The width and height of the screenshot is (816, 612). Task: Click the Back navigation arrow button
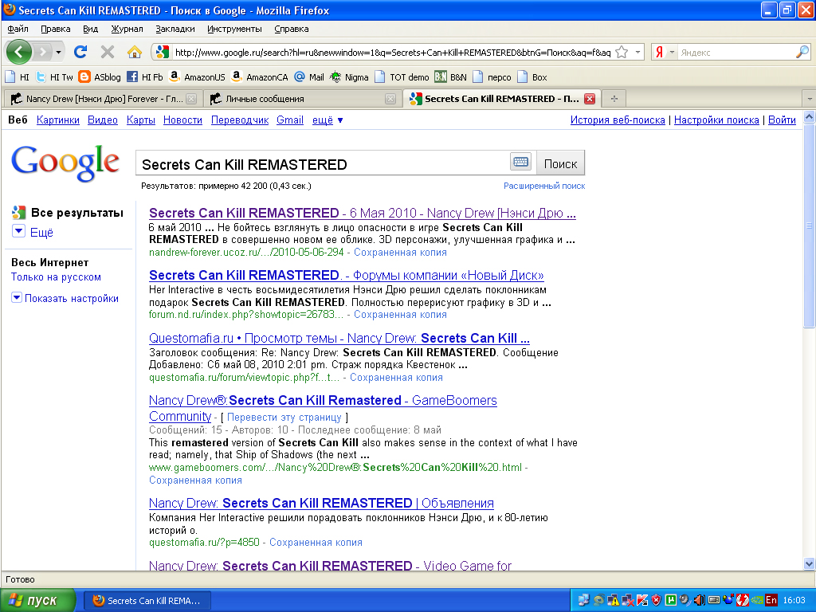(x=19, y=52)
